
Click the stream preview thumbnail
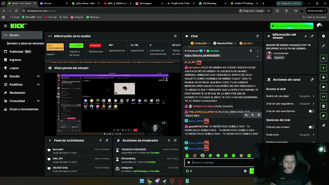pyautogui.click(x=113, y=104)
